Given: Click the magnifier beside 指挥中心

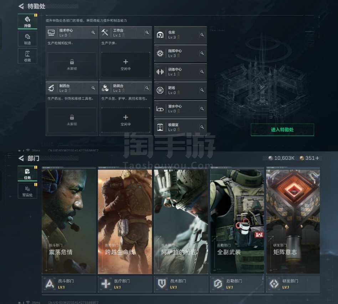Looking at the screenshot, I should point(202,53).
